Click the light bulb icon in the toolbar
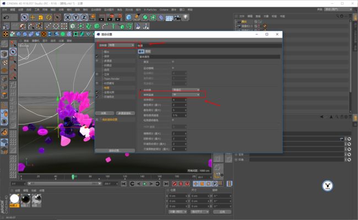This screenshot has width=358, height=220. click(x=186, y=17)
